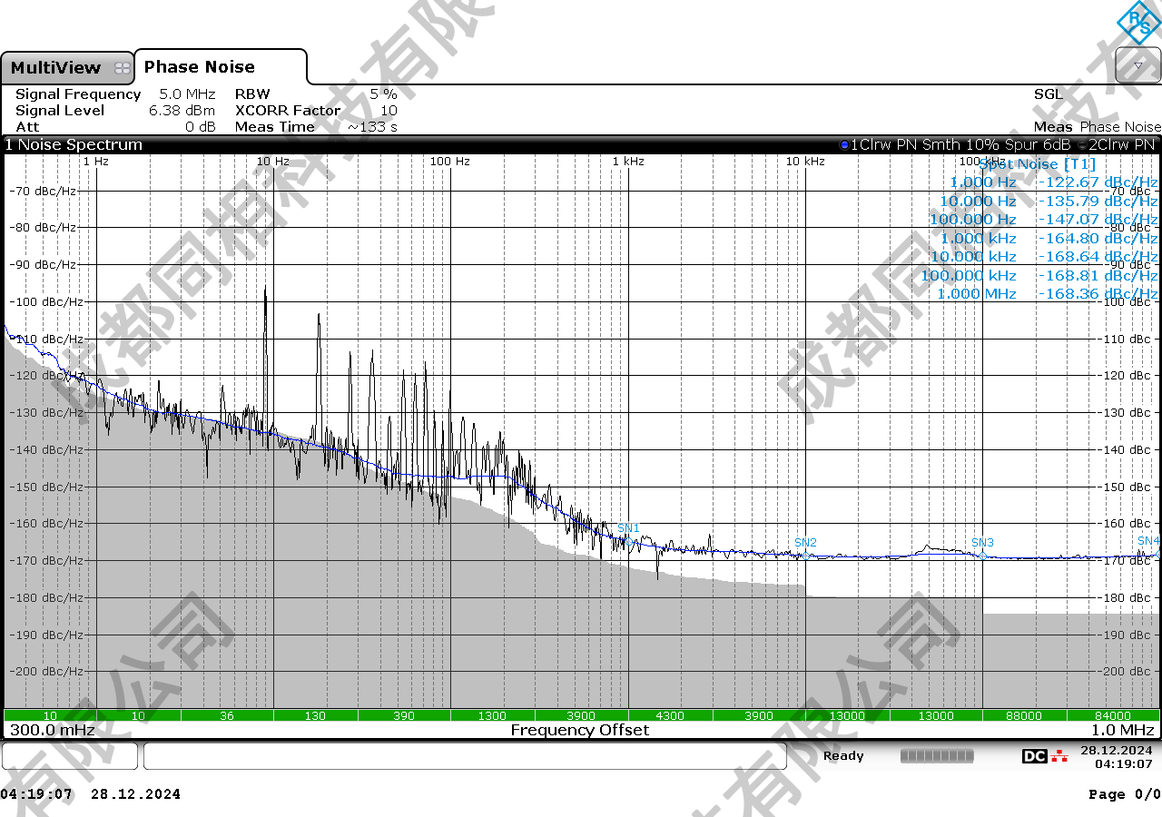Screen dimensions: 1162x817
Task: Select the SN2 spot noise marker
Action: tap(805, 555)
